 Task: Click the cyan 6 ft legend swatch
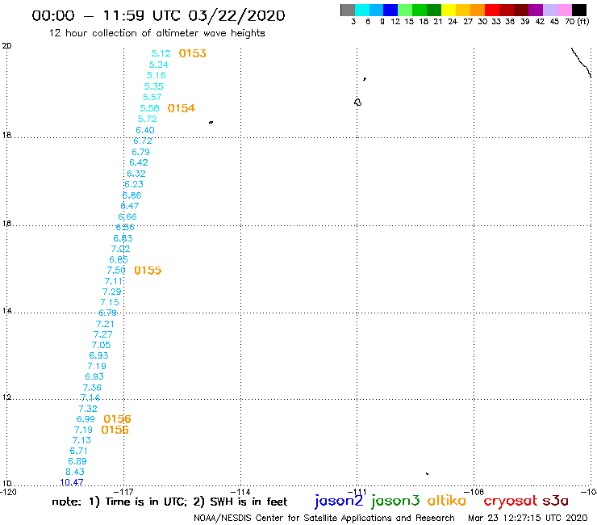point(362,10)
